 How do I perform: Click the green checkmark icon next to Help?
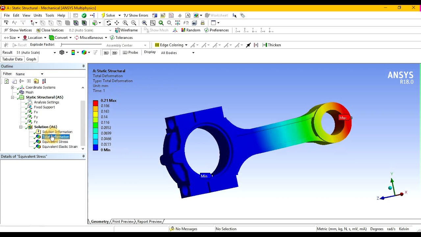coord(84,15)
